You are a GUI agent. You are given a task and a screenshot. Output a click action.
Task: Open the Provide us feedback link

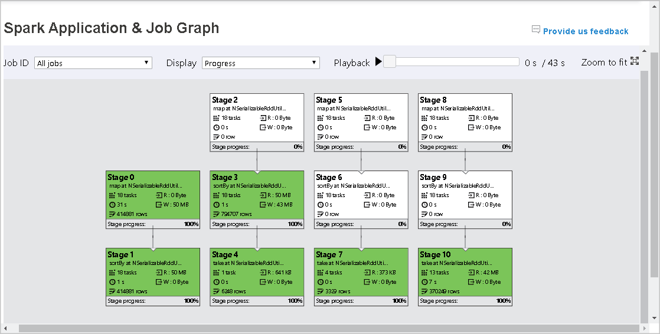tap(586, 31)
